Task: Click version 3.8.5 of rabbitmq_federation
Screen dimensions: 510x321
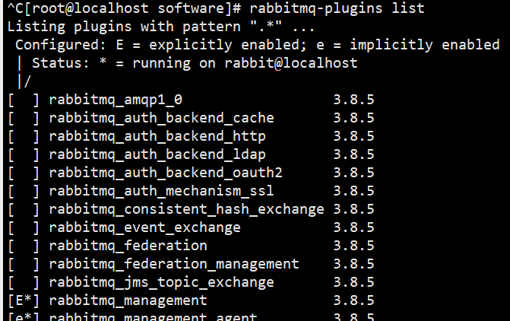Action: [x=353, y=246]
